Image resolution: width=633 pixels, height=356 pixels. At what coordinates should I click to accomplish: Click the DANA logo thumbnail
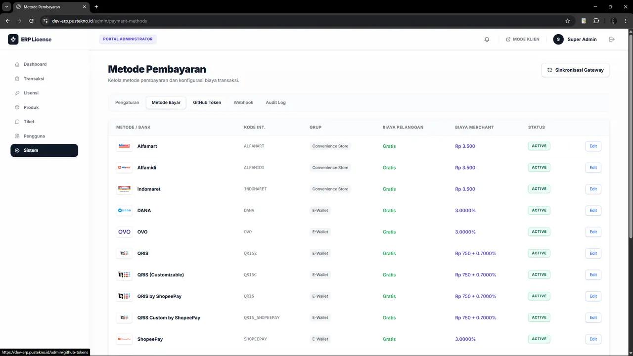124,211
